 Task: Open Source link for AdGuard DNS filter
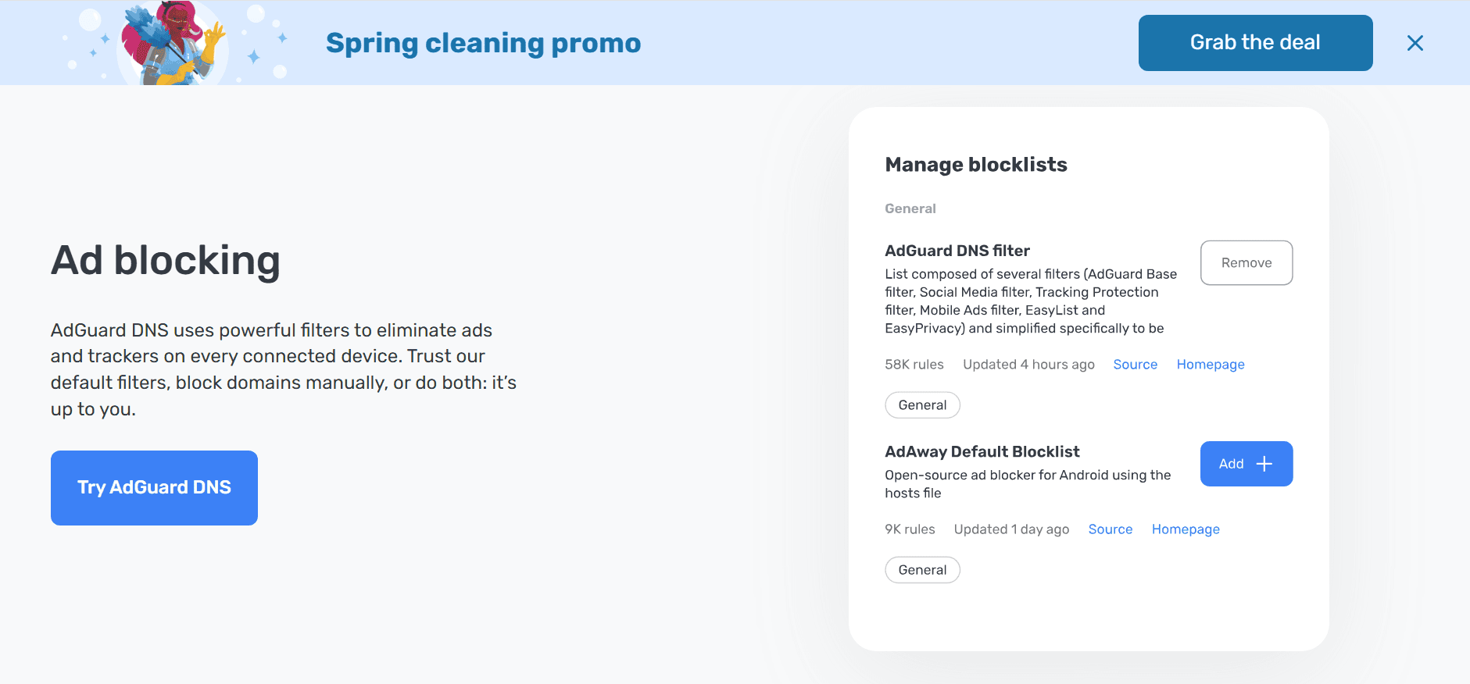pos(1135,365)
